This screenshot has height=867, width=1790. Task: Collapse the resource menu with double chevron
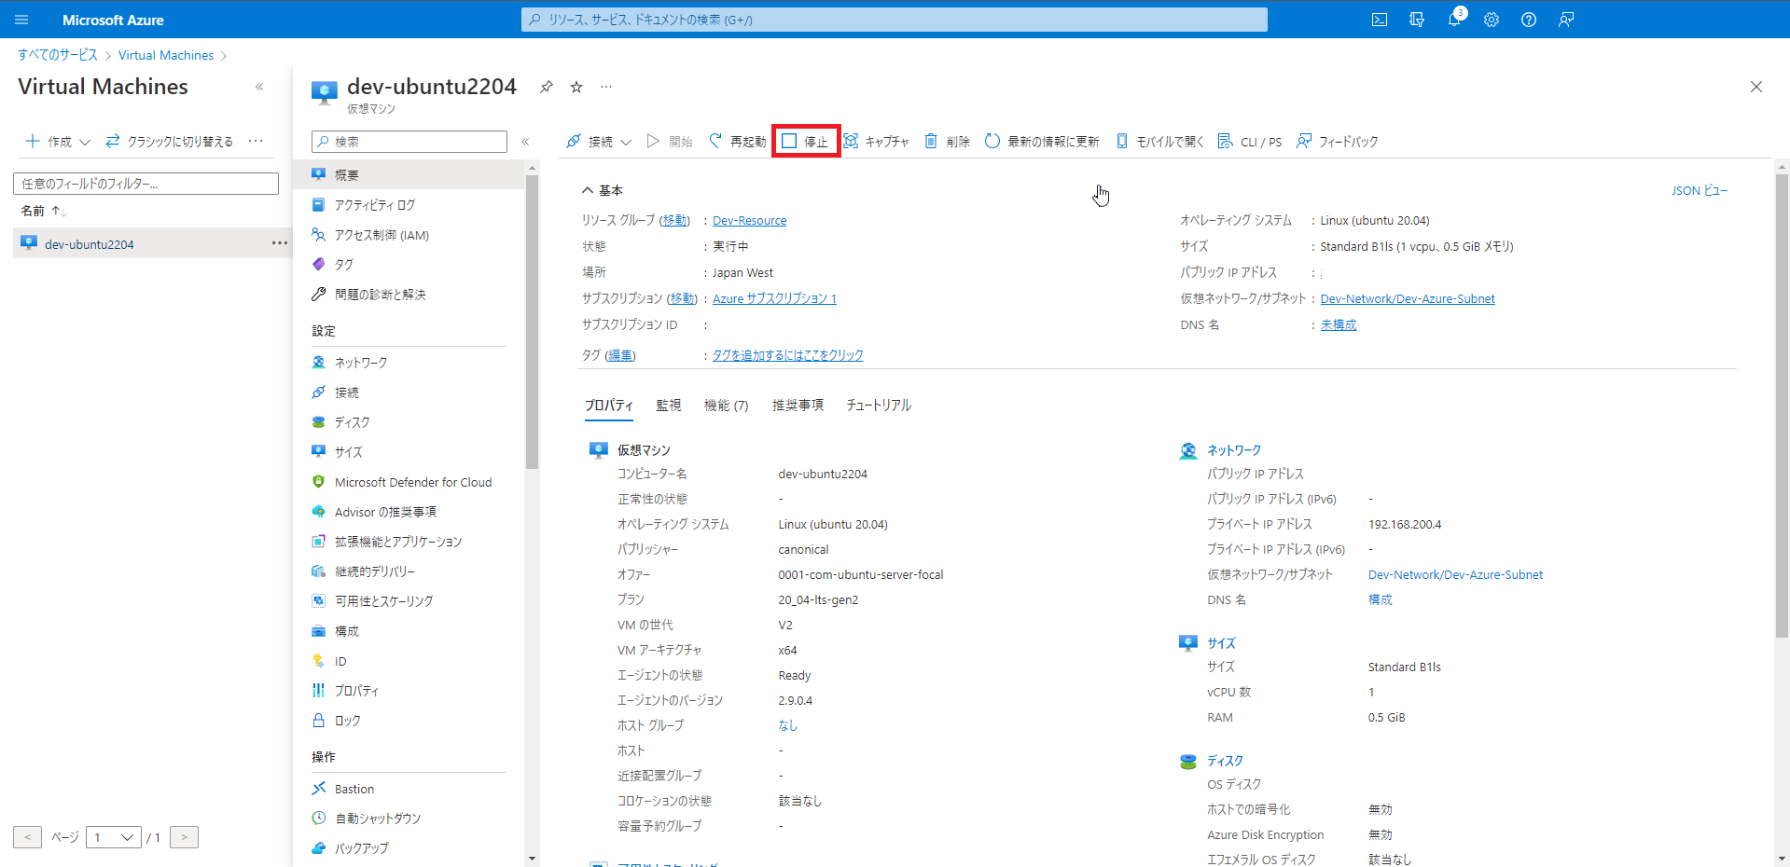tap(525, 142)
